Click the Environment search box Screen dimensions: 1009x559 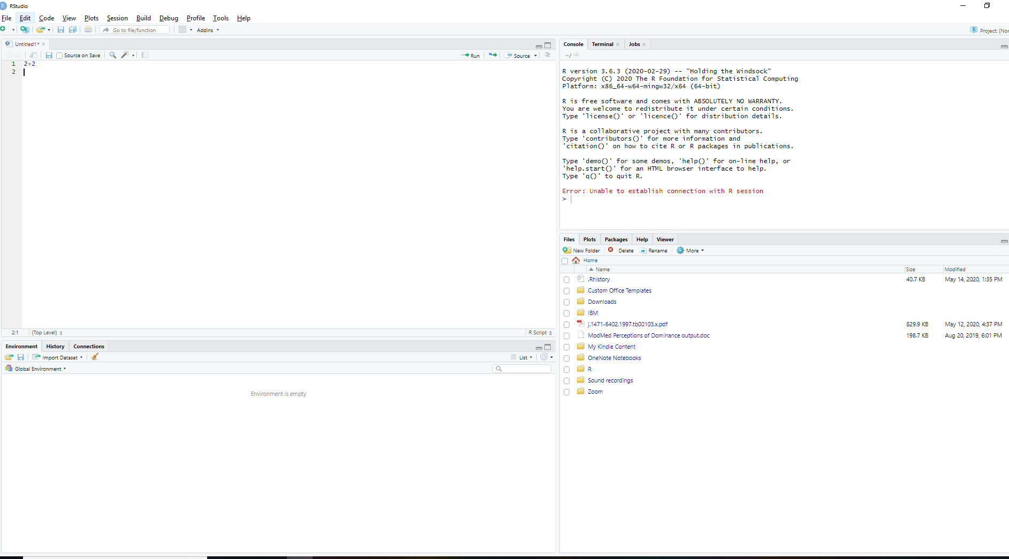[522, 369]
